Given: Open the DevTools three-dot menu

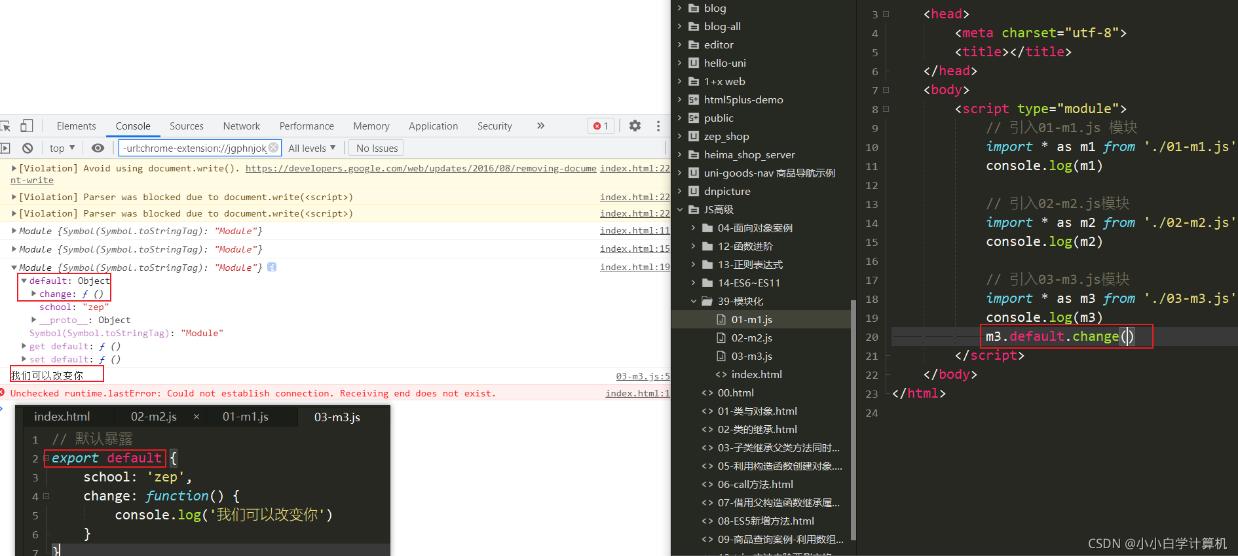Looking at the screenshot, I should coord(658,126).
